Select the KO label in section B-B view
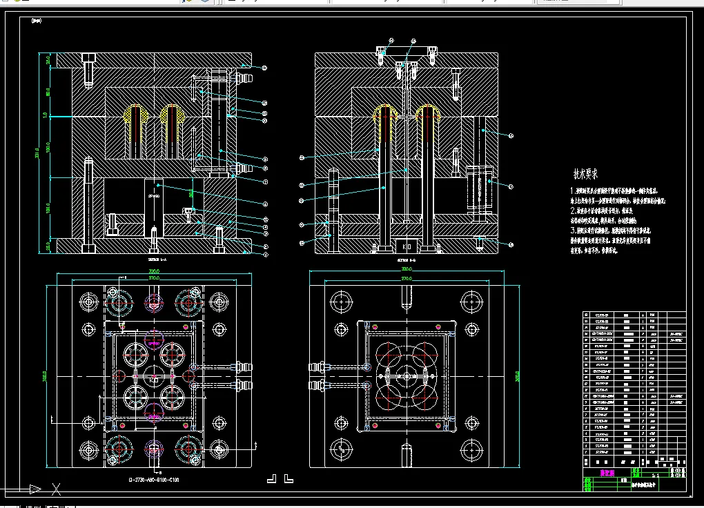The image size is (704, 508). coord(407,246)
